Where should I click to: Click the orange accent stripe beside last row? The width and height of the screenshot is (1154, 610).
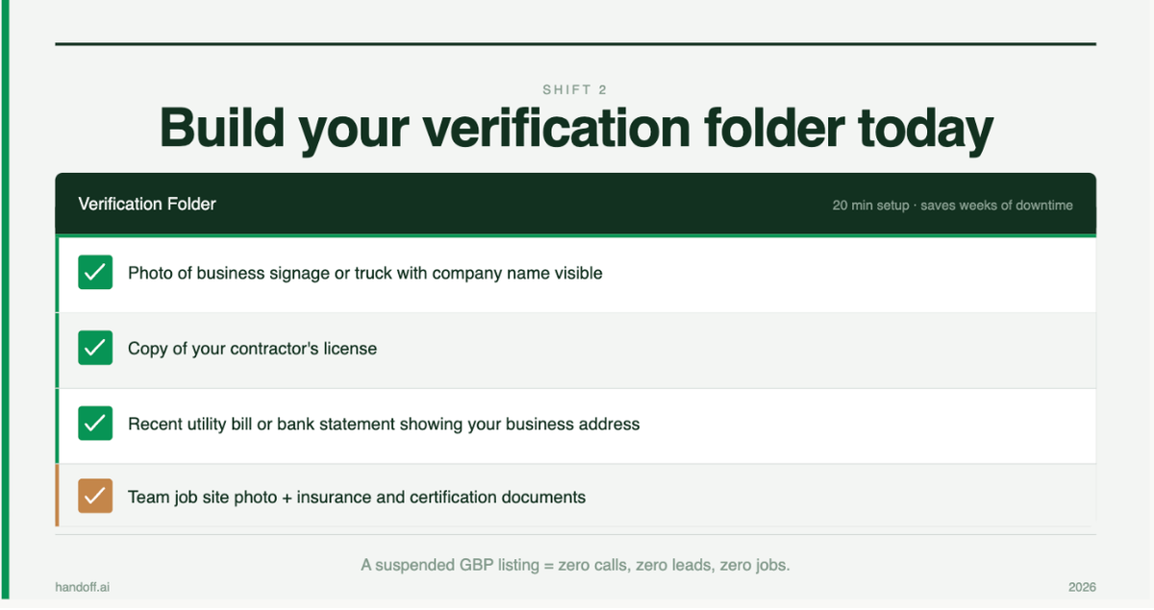[58, 496]
